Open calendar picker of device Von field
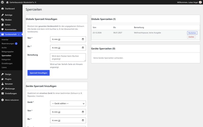Screen dimensions: 203x127 (83, 112)
